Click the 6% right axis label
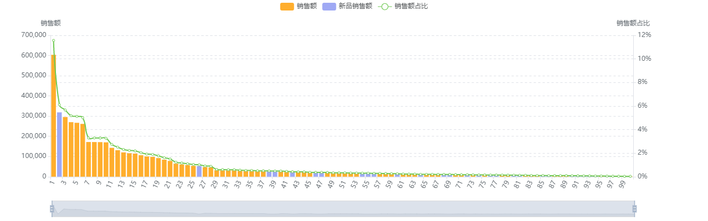This screenshot has width=708, height=221. click(643, 106)
